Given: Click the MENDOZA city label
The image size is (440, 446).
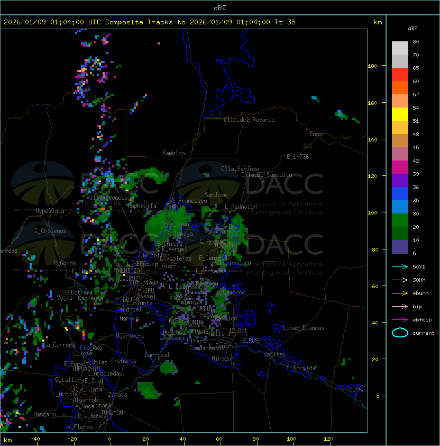Looking at the screenshot, I should tap(129, 271).
